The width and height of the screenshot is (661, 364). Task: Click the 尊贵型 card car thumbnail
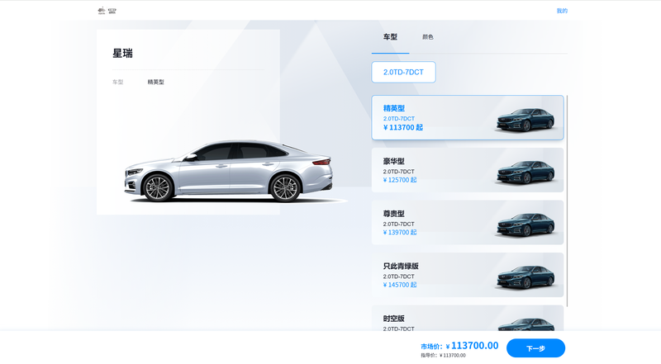pyautogui.click(x=525, y=225)
